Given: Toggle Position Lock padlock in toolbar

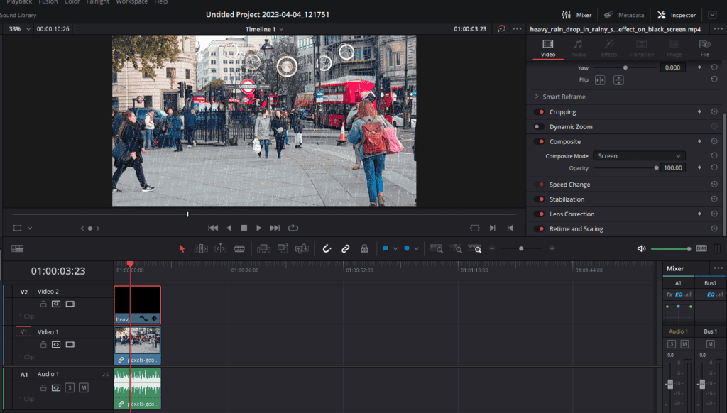Looking at the screenshot, I should click(364, 249).
